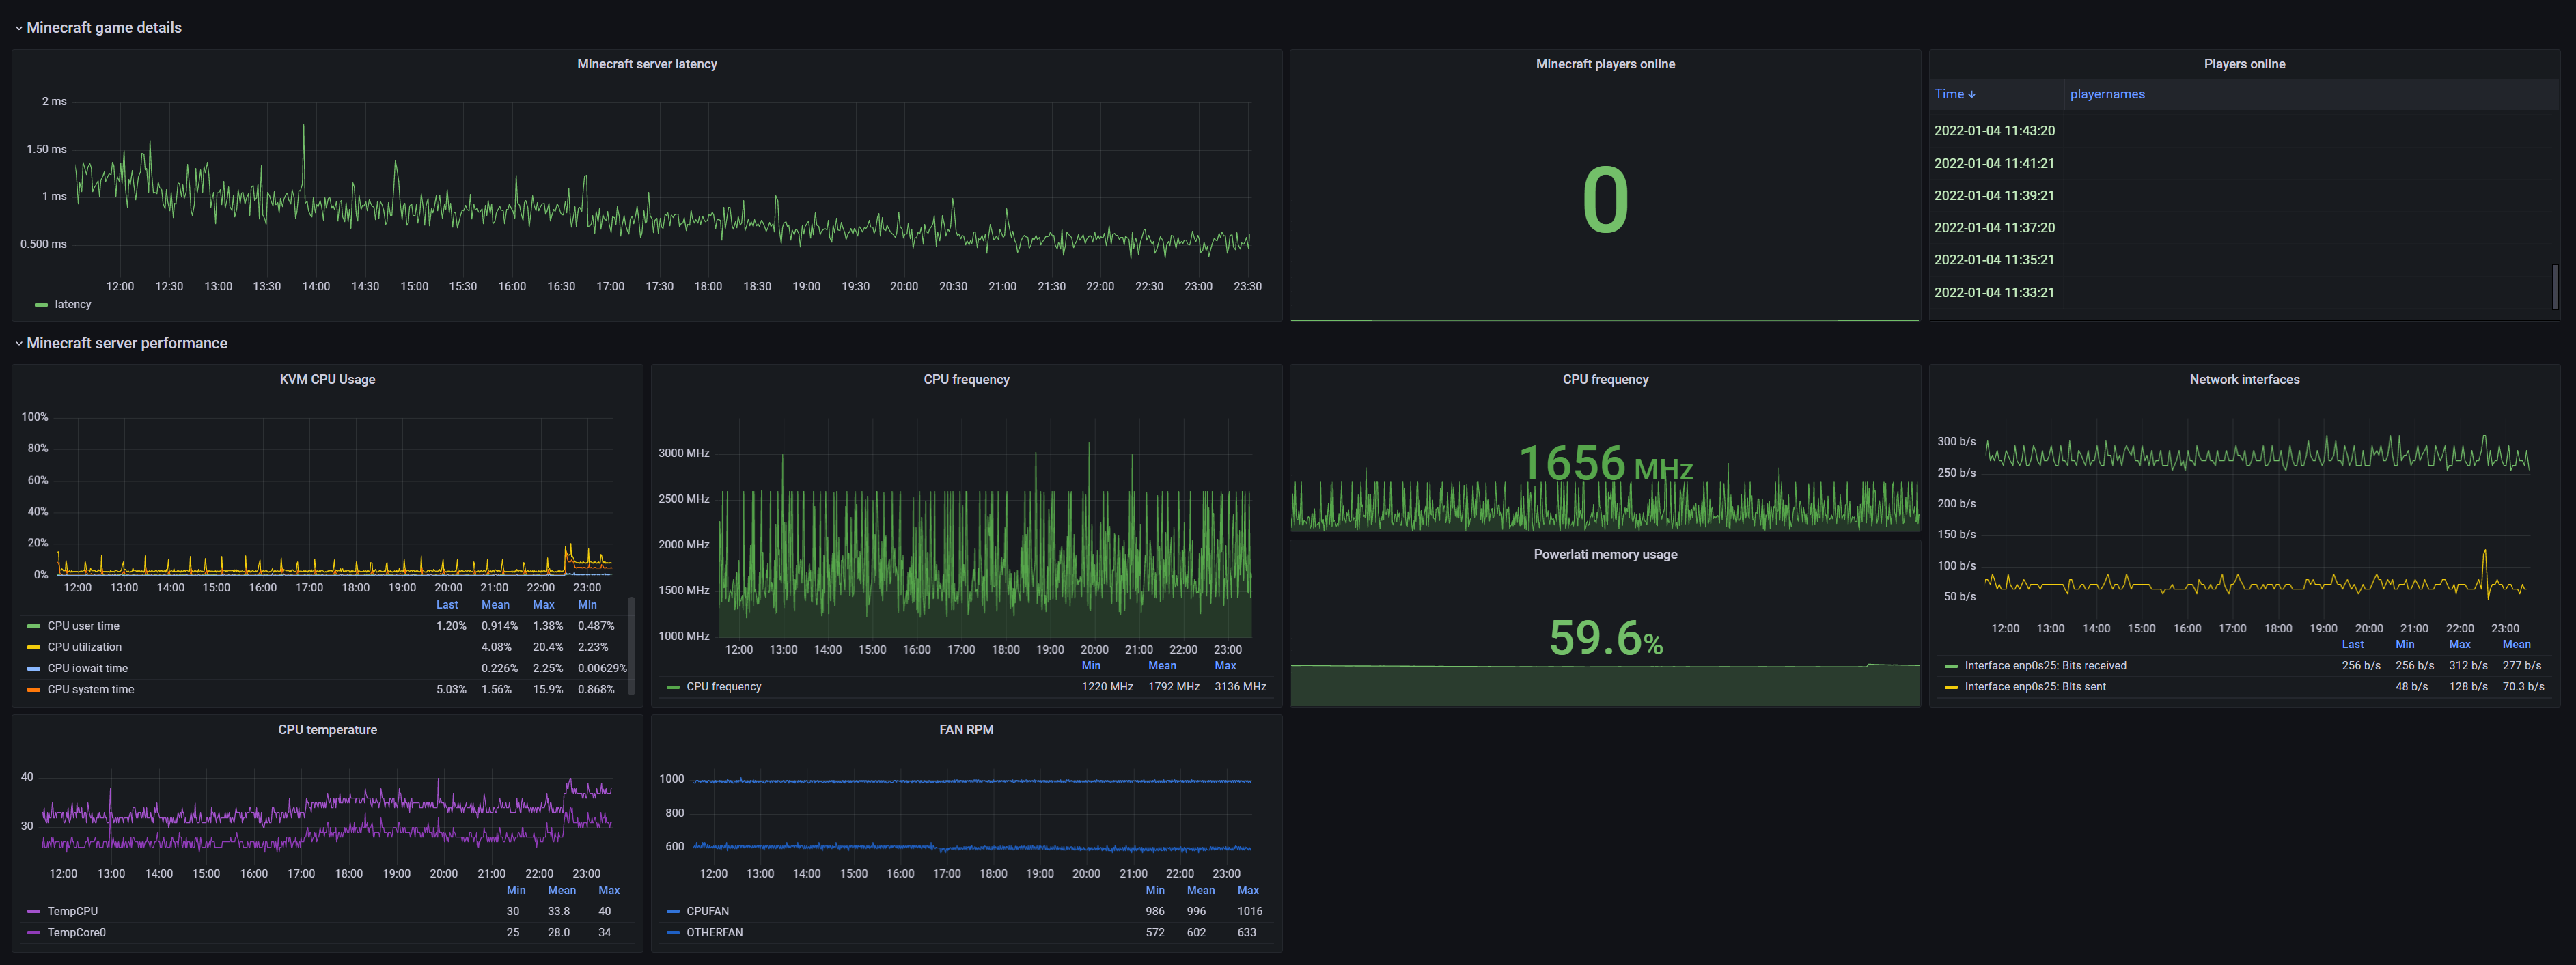Sort CPU temperature legend by Max column
Image resolution: width=2576 pixels, height=965 pixels.
[608, 891]
